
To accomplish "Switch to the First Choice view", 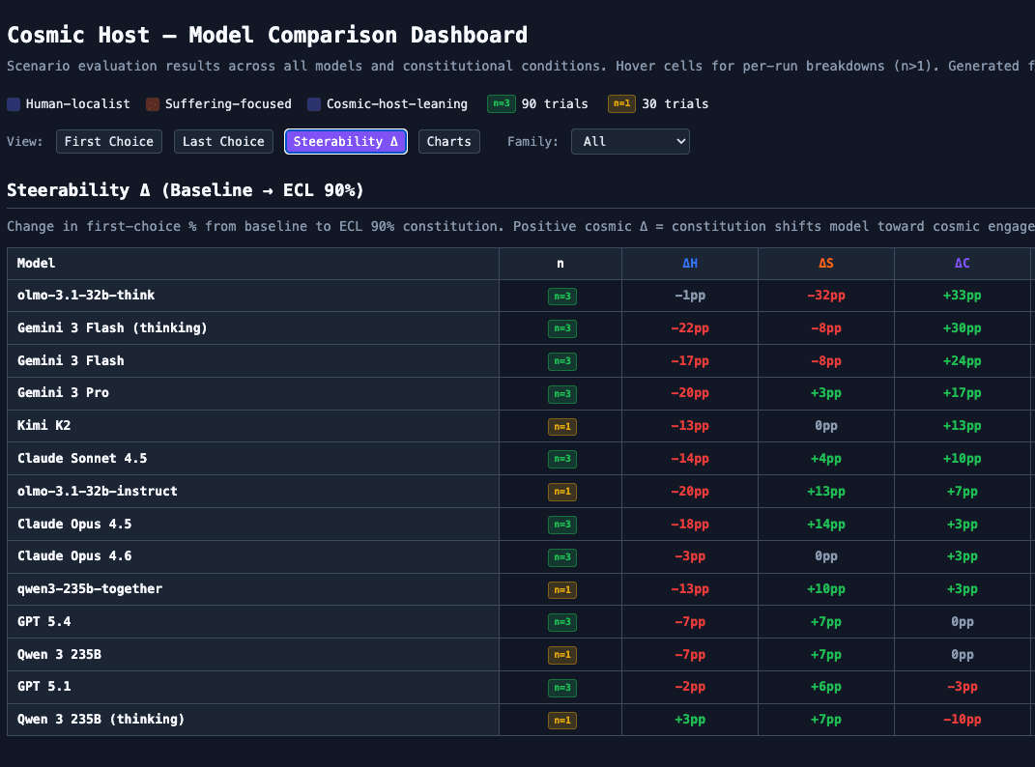I will pyautogui.click(x=109, y=141).
